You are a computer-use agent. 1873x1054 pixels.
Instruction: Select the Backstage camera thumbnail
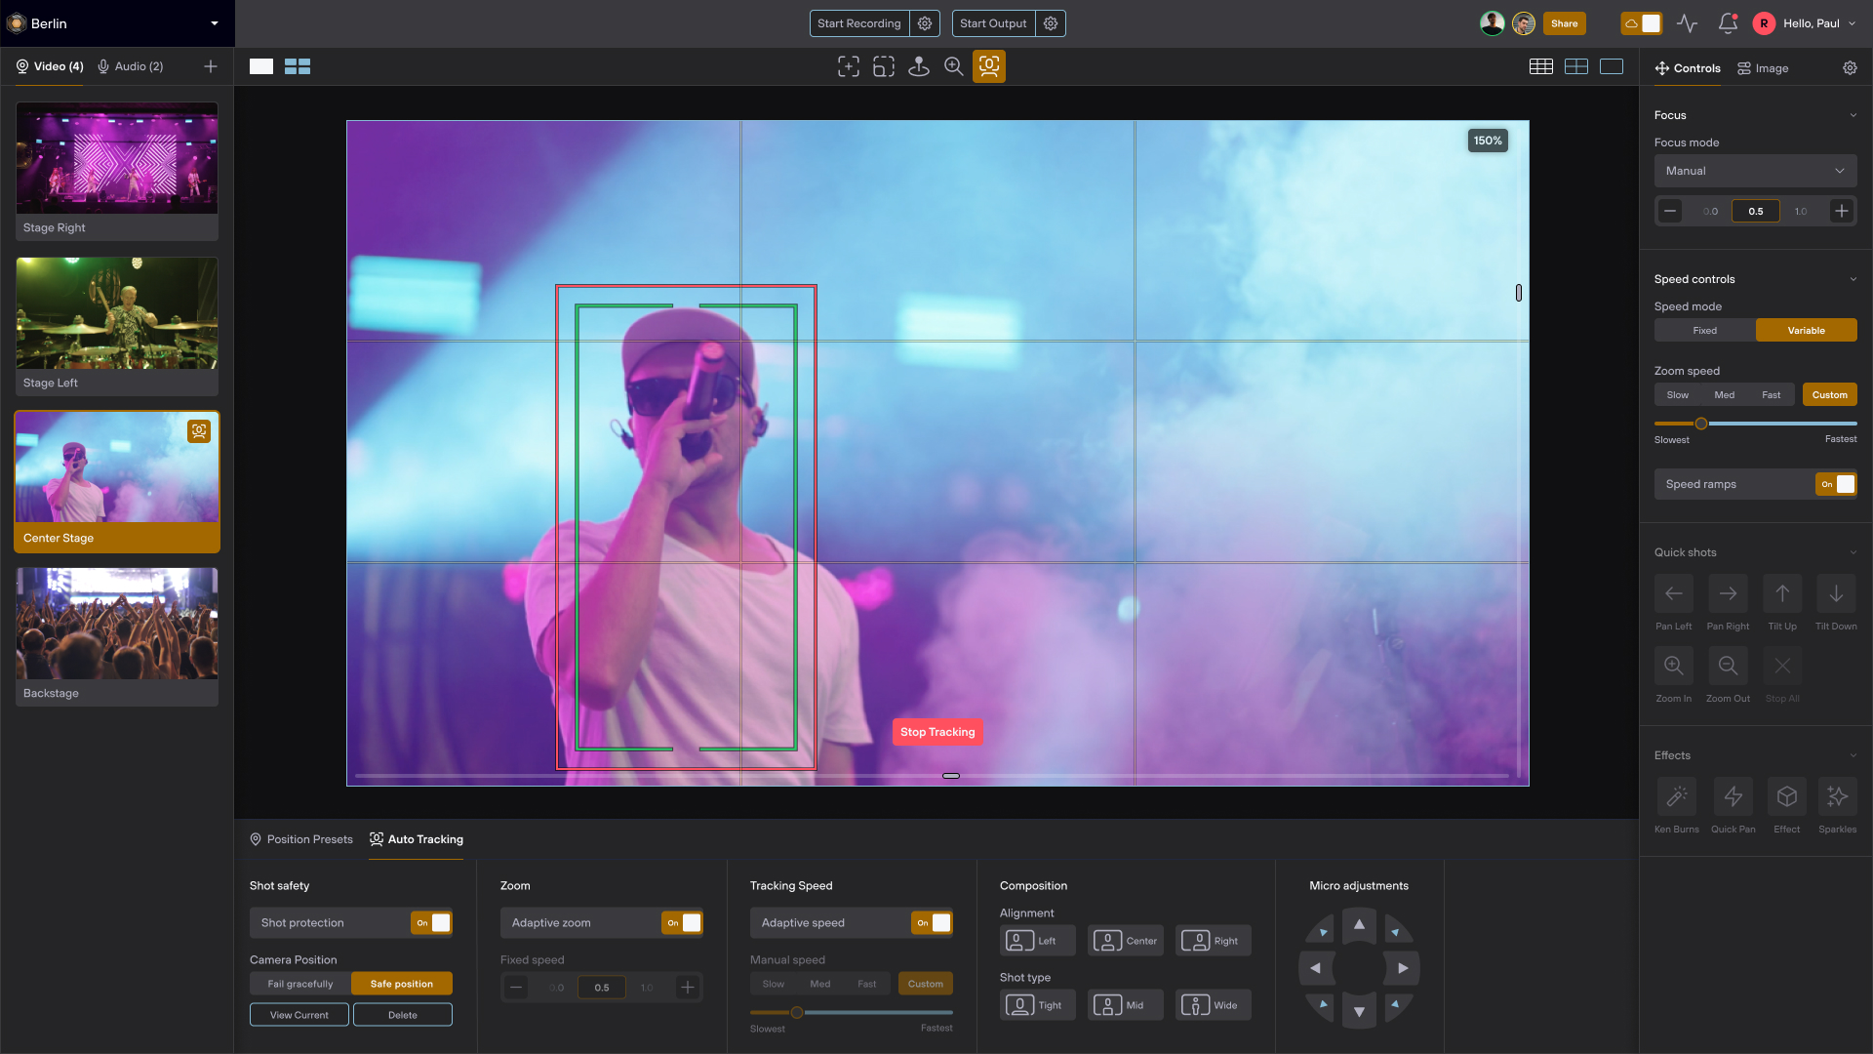(116, 636)
